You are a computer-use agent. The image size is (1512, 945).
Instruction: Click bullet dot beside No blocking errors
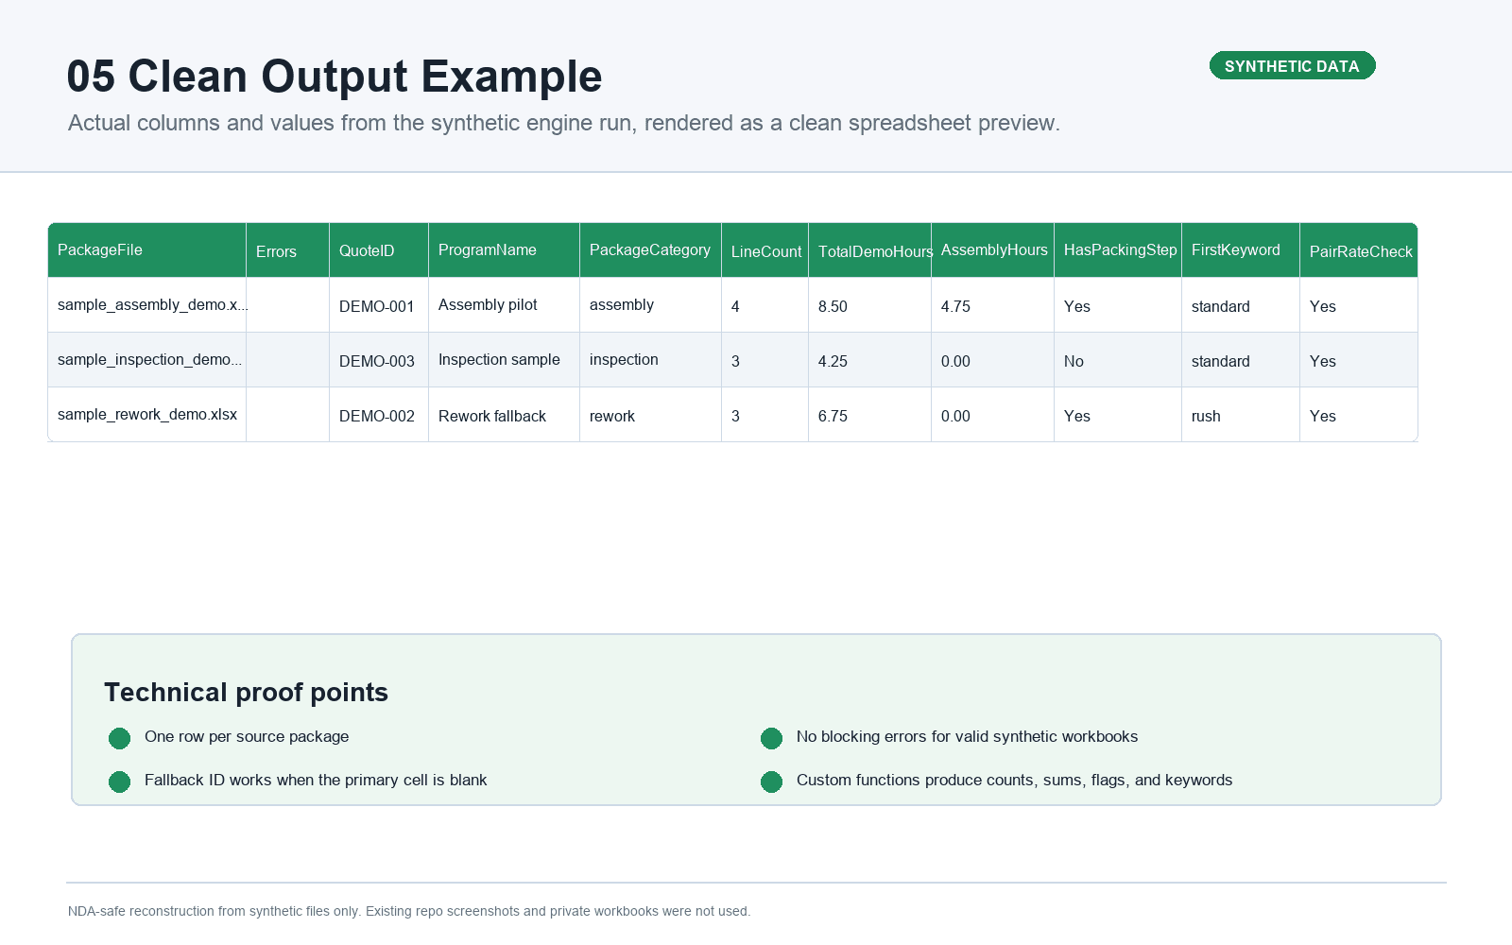771,738
